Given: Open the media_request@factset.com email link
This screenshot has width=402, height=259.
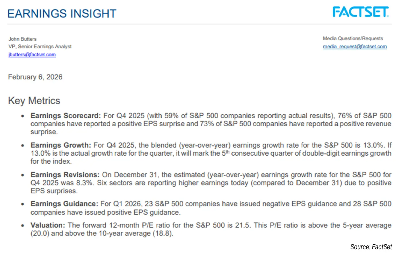Looking at the screenshot, I should click(x=355, y=47).
